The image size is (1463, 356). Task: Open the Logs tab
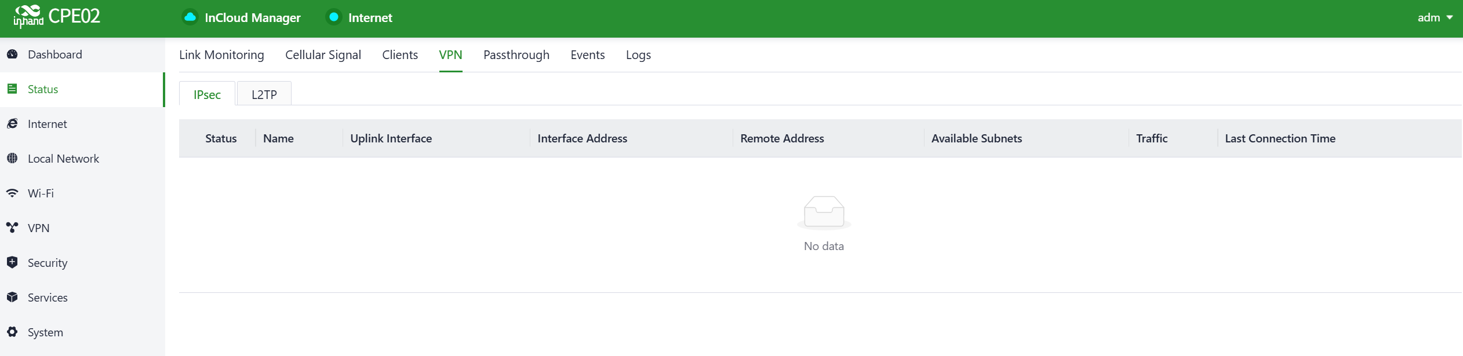[x=638, y=55]
